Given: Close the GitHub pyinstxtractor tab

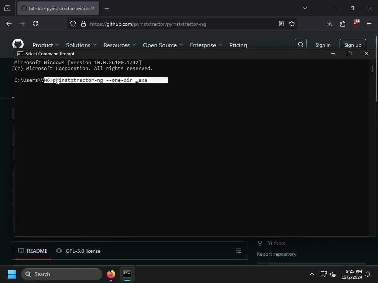Looking at the screenshot, I should tap(93, 8).
